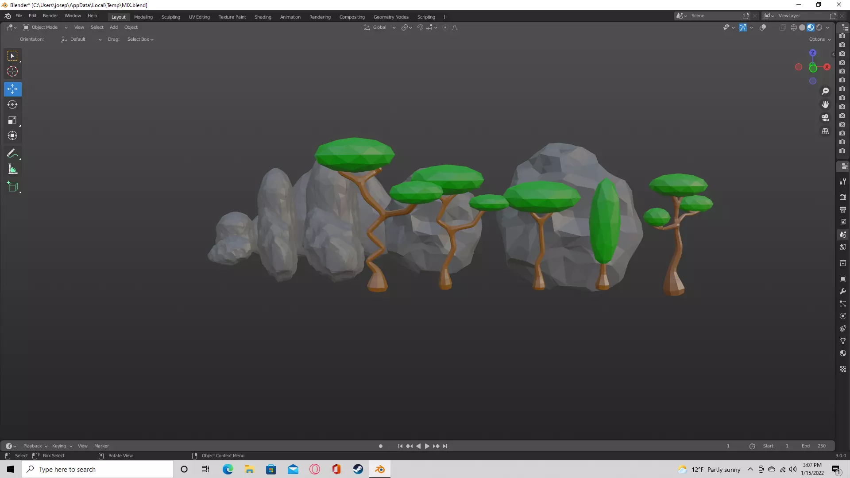Toggle the camera view icon
Screen dimensions: 850x478
[x=825, y=118]
